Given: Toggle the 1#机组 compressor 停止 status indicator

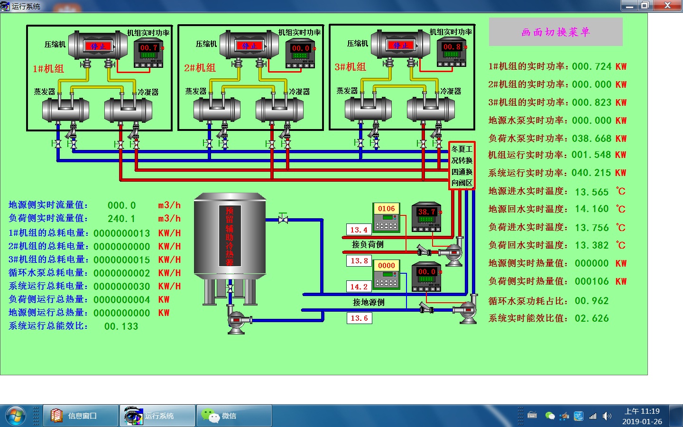Looking at the screenshot, I should pos(98,46).
